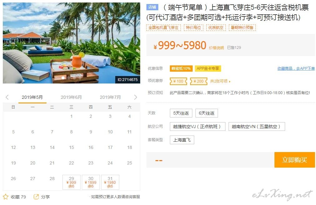Image resolution: width=316 pixels, height=205 pixels.
Task: Open 收藏商品，去APP下单 link
Action: tap(296, 69)
